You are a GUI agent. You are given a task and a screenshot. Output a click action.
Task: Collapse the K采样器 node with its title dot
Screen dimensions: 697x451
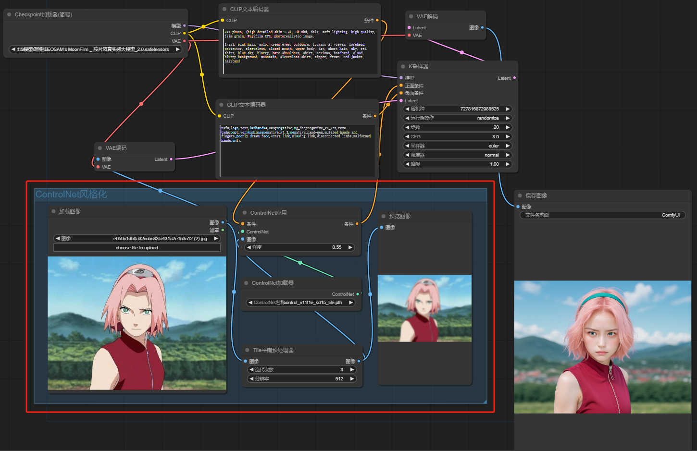point(403,66)
